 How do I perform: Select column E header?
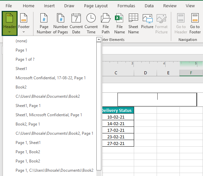point(168,73)
